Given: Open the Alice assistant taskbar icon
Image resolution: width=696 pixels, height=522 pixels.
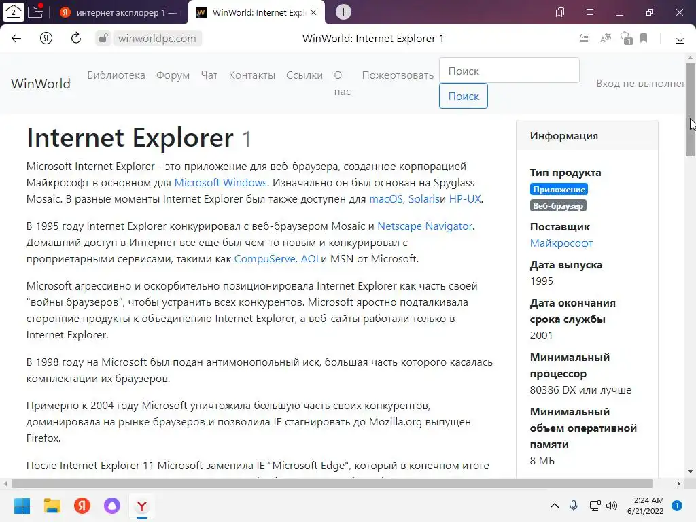Looking at the screenshot, I should tap(112, 506).
